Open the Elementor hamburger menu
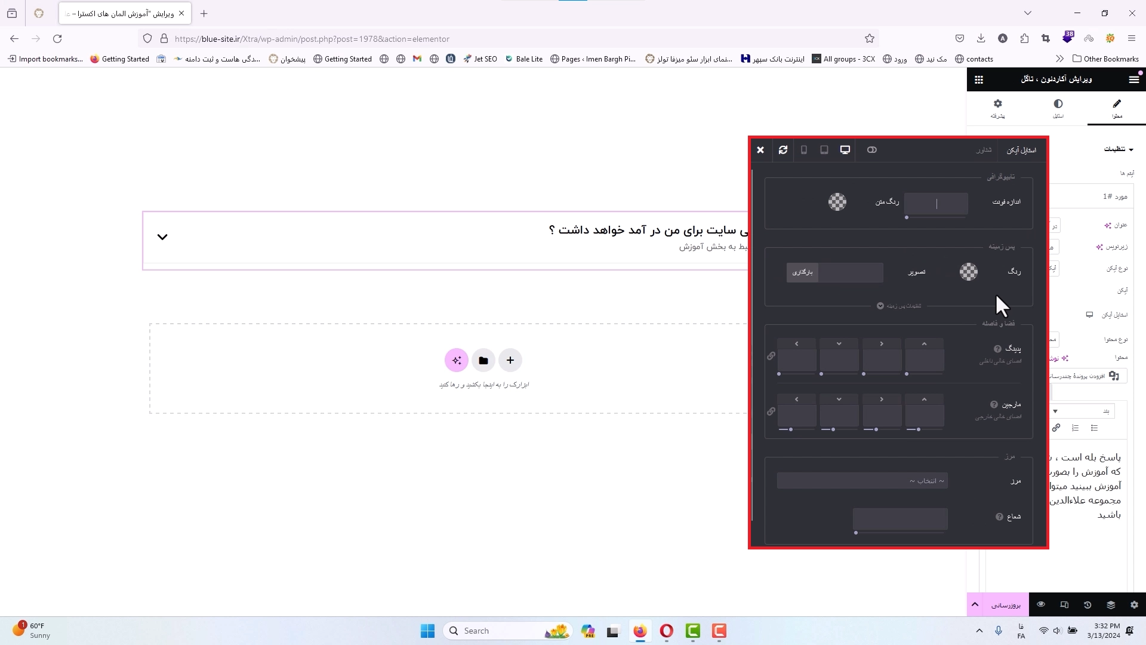The height and width of the screenshot is (645, 1146). [1134, 79]
